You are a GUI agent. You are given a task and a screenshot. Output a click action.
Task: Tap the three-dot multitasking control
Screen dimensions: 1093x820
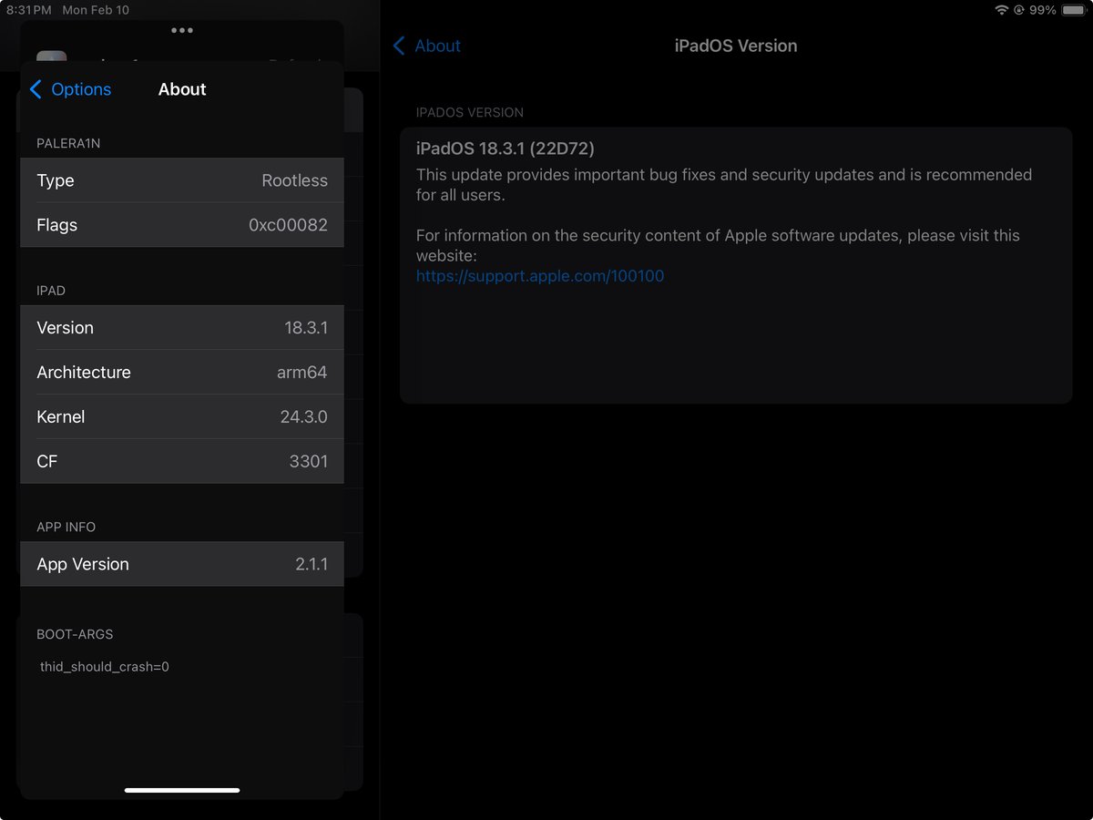pyautogui.click(x=182, y=30)
